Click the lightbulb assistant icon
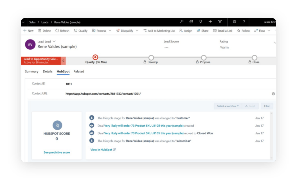The height and width of the screenshot is (186, 297). tap(201, 22)
